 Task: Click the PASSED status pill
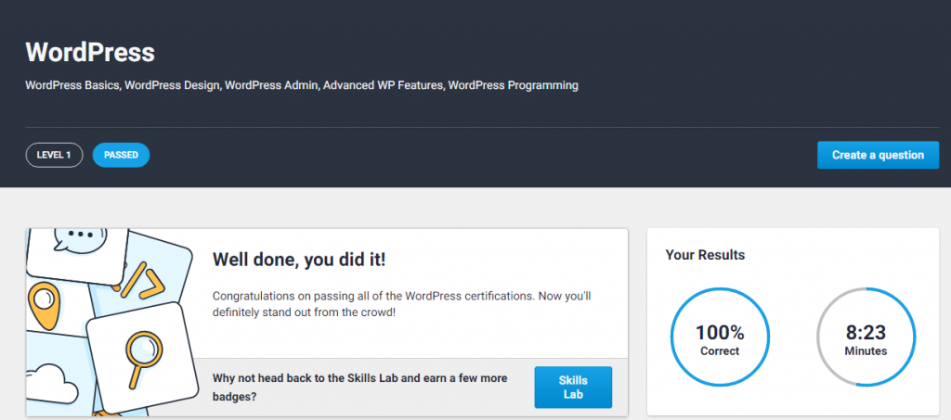[121, 155]
